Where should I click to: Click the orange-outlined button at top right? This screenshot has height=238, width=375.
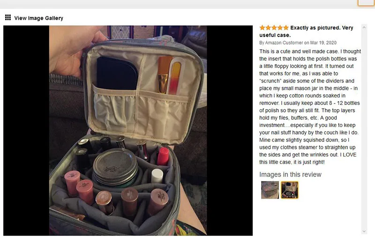coord(366,3)
